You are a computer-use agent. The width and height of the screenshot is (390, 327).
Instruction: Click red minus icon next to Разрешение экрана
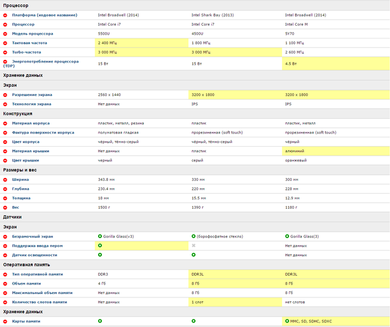coord(5,95)
